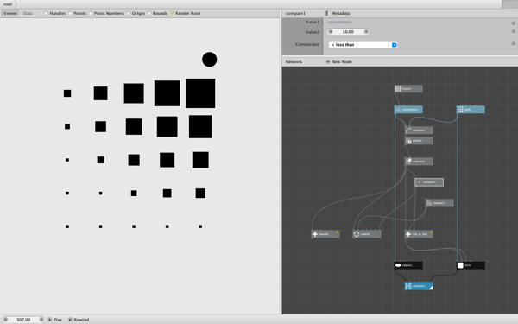Click the Value1 parameter label

click(313, 22)
